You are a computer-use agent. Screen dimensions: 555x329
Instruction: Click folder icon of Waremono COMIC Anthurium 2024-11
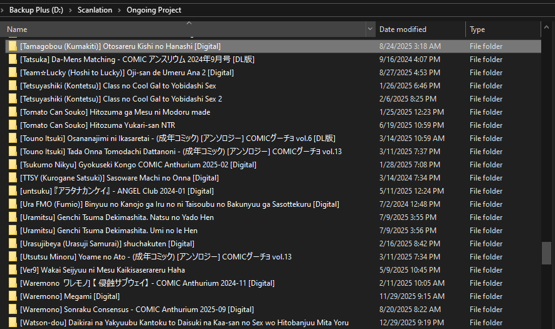click(13, 283)
